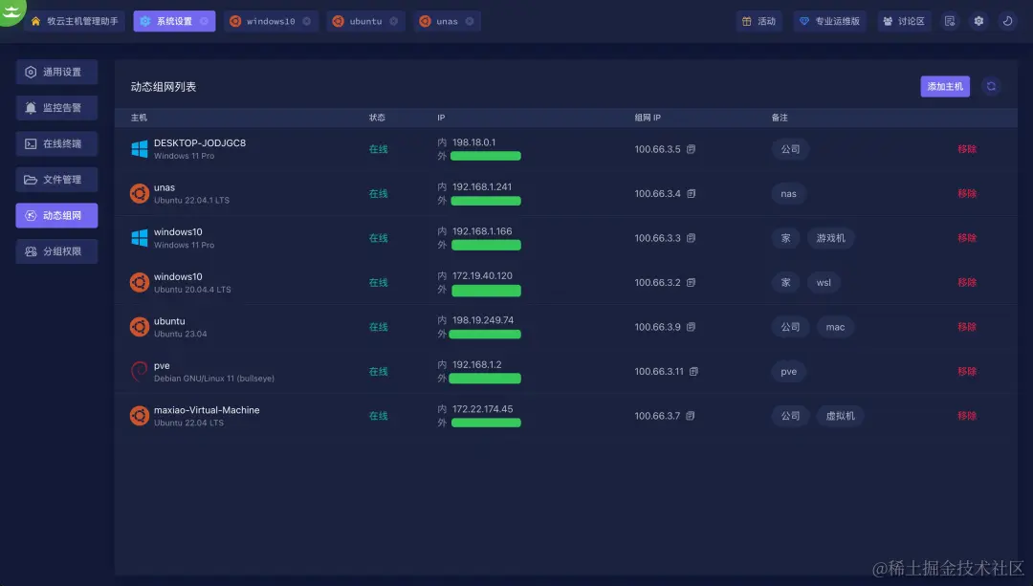1033x586 pixels.
Task: Click the green app logo at top-left
Action: point(11,11)
